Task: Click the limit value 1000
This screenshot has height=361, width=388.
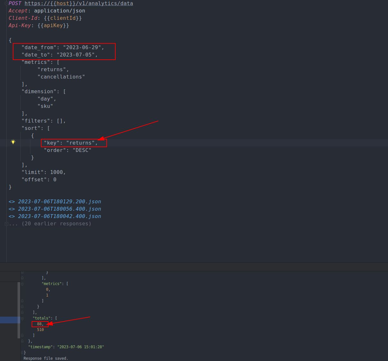Action: click(x=57, y=172)
